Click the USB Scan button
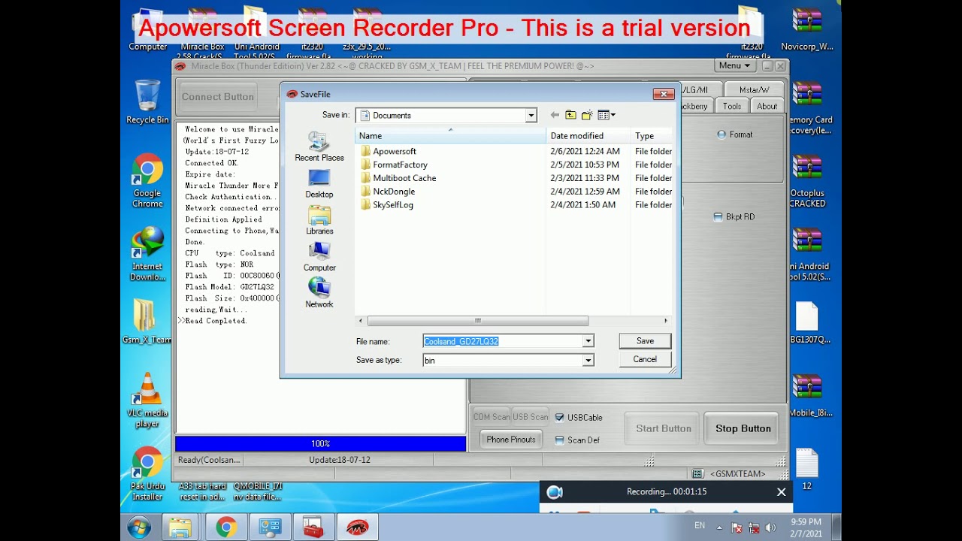Image resolution: width=962 pixels, height=541 pixels. (x=531, y=417)
